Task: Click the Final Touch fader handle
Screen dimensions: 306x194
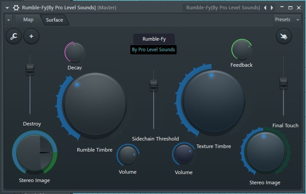Action: [283, 83]
